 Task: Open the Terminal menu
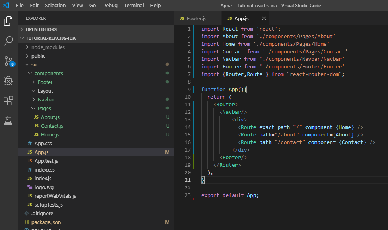pyautogui.click(x=134, y=6)
